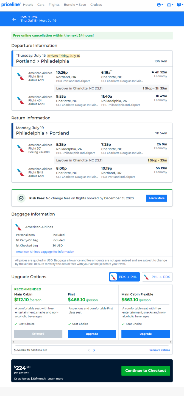Viewport: 184px width, 396px height.
Task: Open the account profile icon menu
Action: [160, 5]
